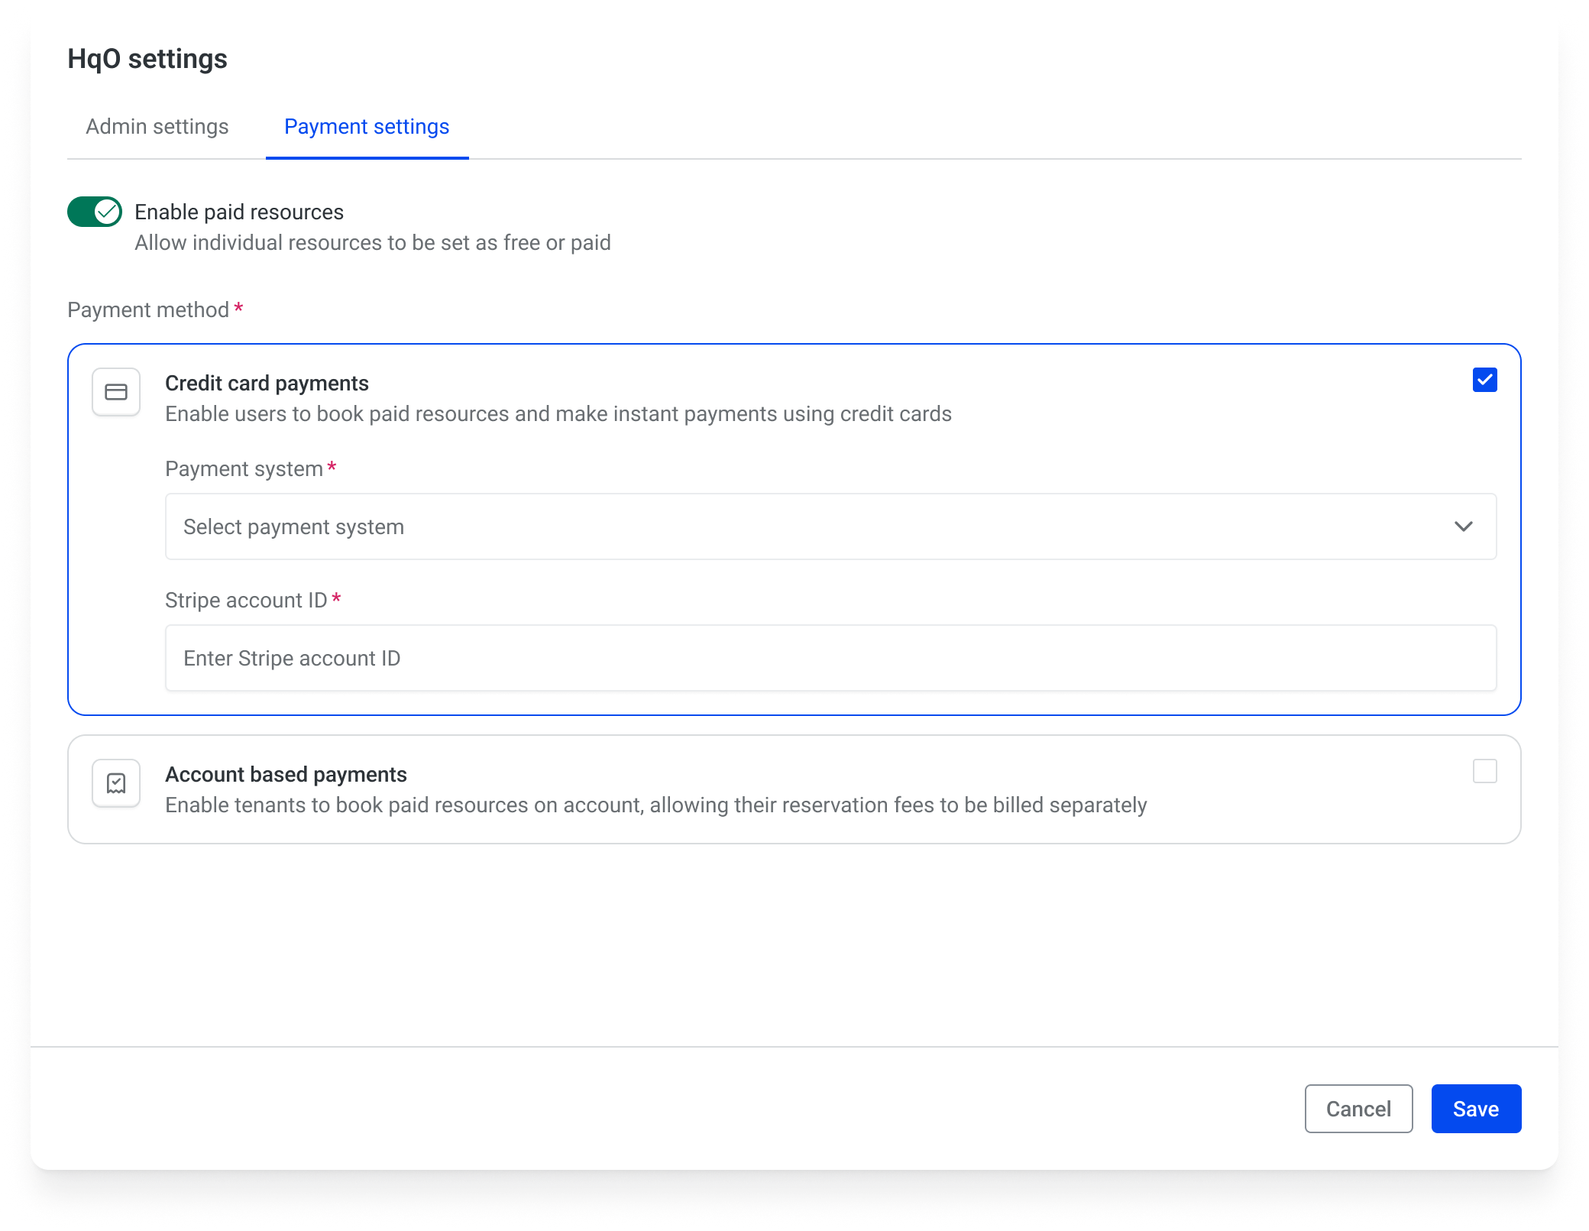The image size is (1589, 1231).
Task: Click Payment method section label
Action: click(148, 309)
